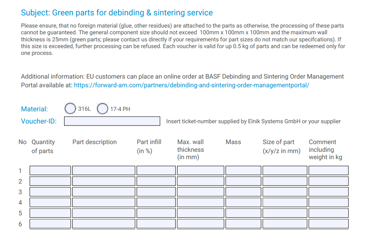Click row 4 Max. wall thickness field
Screen dimensions: 369x230
(200, 202)
